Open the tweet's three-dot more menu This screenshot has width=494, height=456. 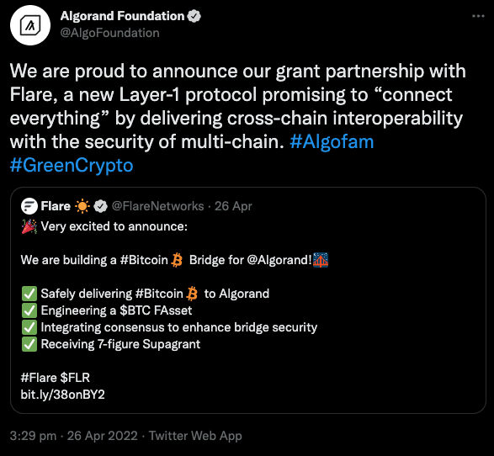(478, 16)
